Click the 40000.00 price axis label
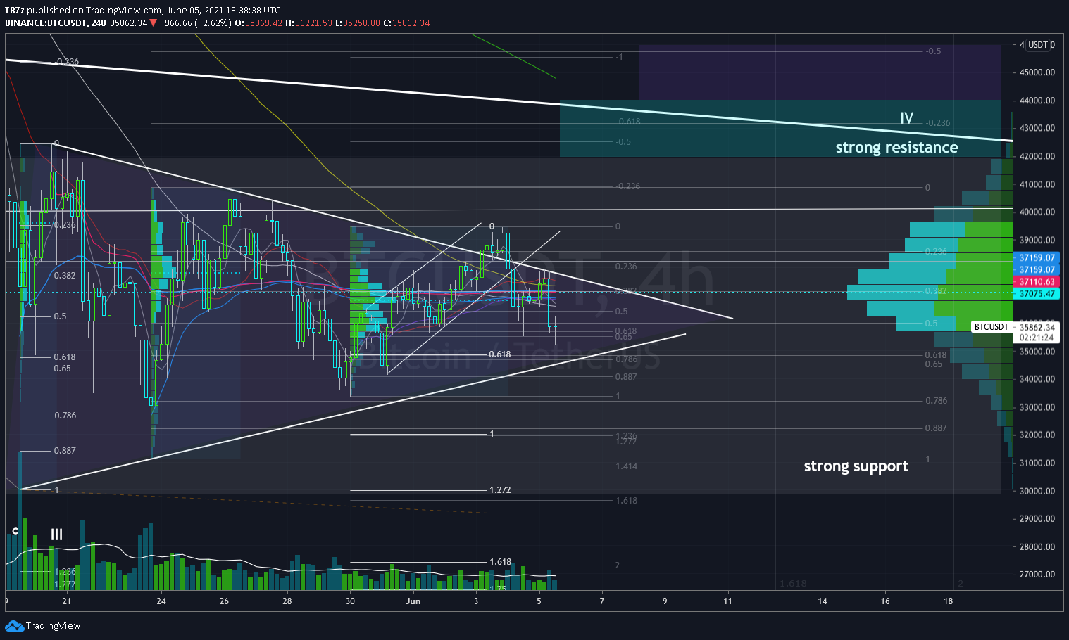The image size is (1069, 640). [1037, 212]
